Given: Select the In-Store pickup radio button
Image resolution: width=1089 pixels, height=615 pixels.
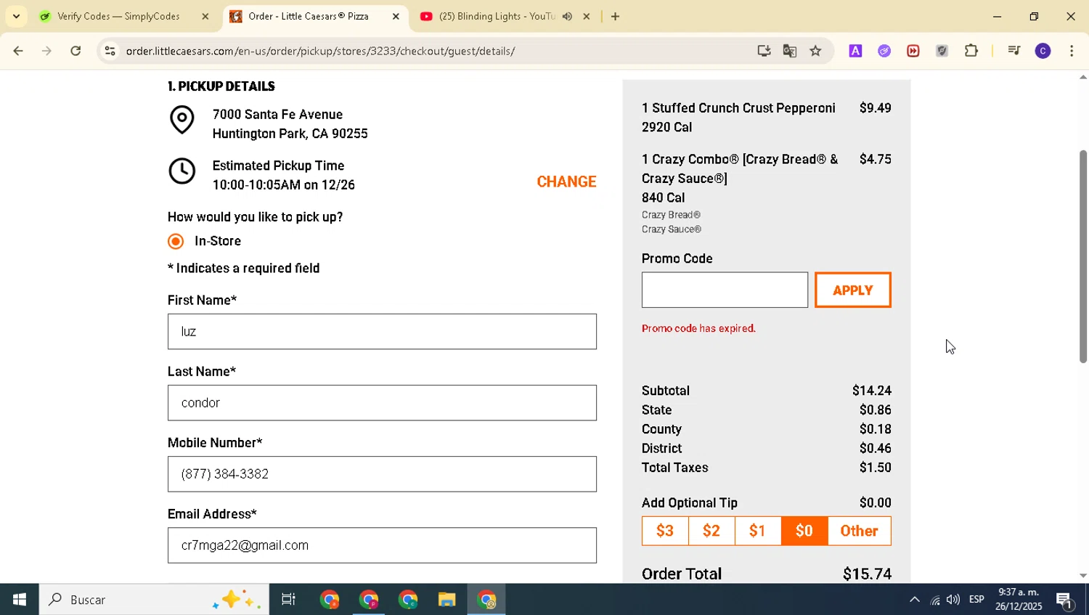Looking at the screenshot, I should [x=176, y=241].
